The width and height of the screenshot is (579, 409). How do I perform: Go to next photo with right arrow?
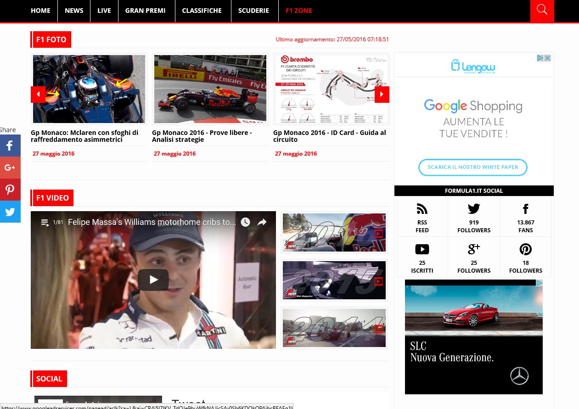pyautogui.click(x=382, y=95)
